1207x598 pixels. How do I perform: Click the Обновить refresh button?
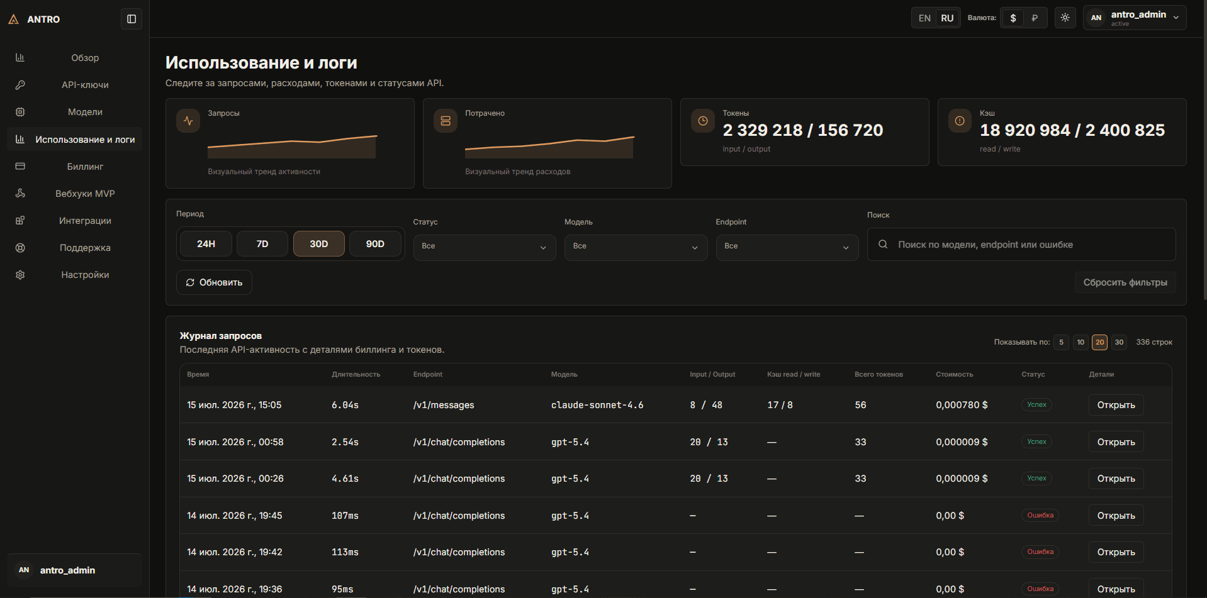click(x=214, y=282)
